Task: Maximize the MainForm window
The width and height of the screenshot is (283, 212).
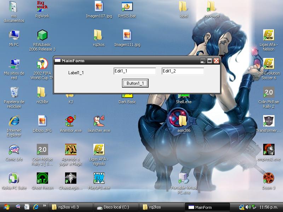Action: point(209,61)
